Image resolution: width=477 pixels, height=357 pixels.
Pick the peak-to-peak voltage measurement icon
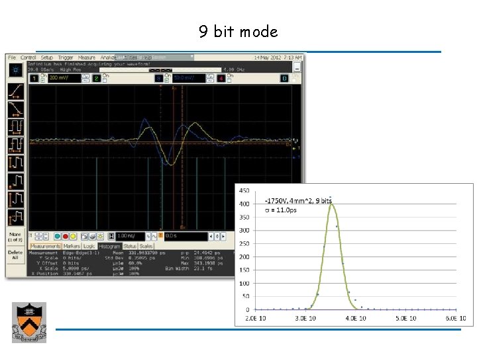click(15, 163)
